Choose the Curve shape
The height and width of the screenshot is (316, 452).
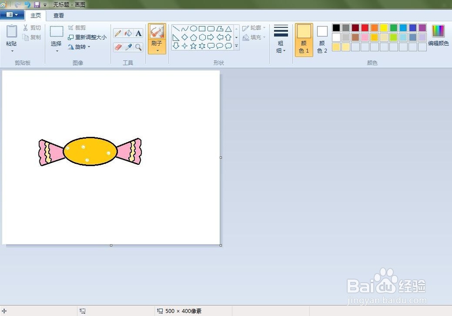pyautogui.click(x=185, y=28)
